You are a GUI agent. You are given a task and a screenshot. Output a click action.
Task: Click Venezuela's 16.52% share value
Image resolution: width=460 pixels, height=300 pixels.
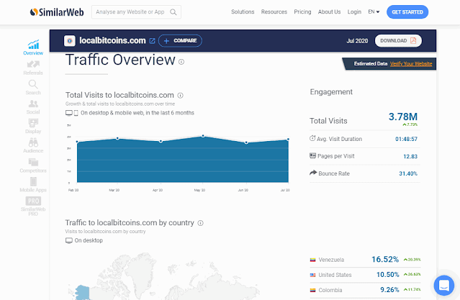click(x=385, y=260)
